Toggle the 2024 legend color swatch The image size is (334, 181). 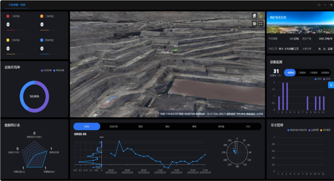324,79
